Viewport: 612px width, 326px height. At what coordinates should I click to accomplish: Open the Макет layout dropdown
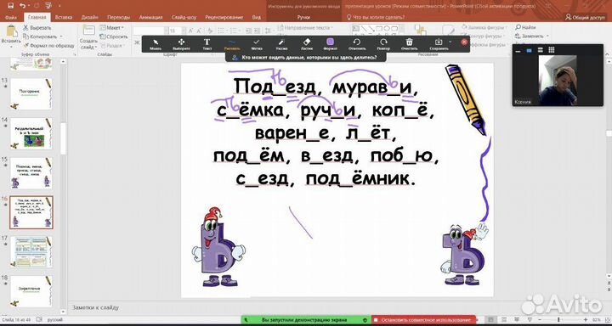click(x=111, y=28)
